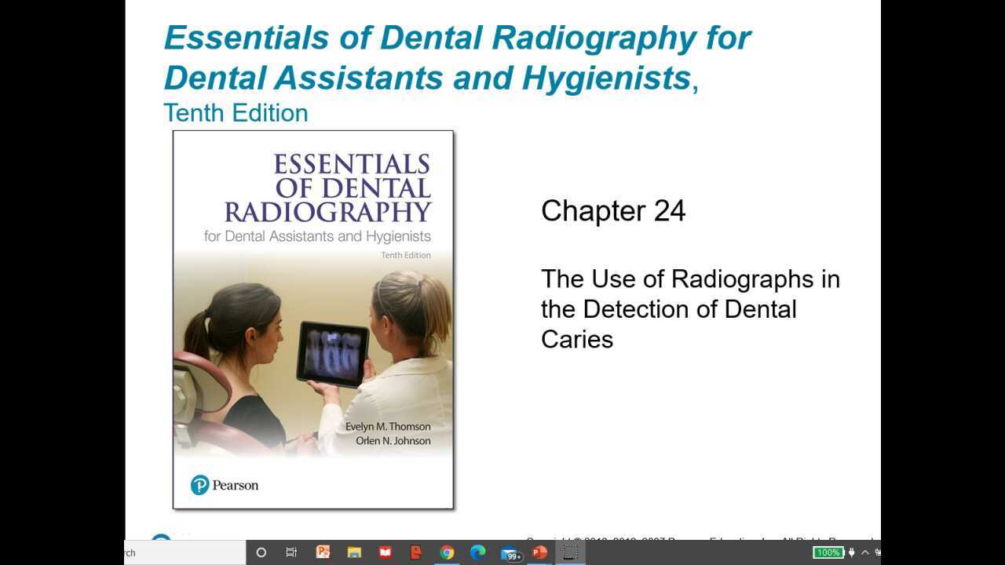Open the Mail app showing 99+ notifications
Viewport: 1005px width, 565px height.
click(509, 552)
